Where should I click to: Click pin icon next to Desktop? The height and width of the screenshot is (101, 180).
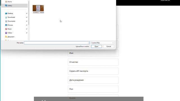pyautogui.click(x=27, y=13)
